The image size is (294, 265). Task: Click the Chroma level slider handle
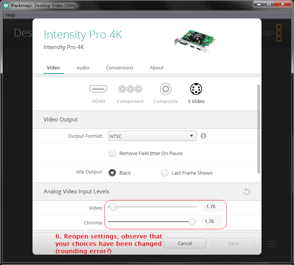click(x=192, y=222)
